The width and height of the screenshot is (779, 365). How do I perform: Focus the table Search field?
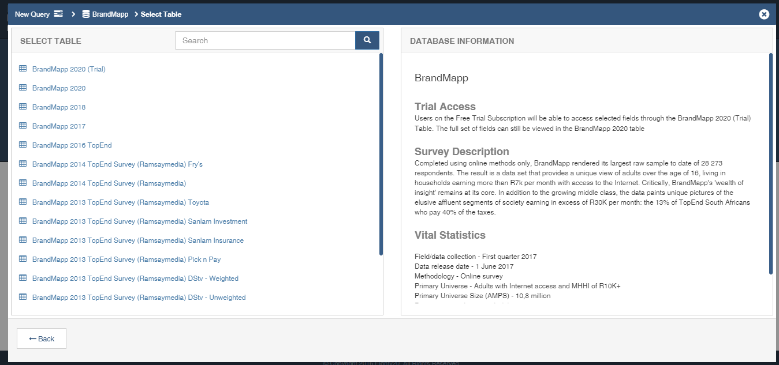265,40
